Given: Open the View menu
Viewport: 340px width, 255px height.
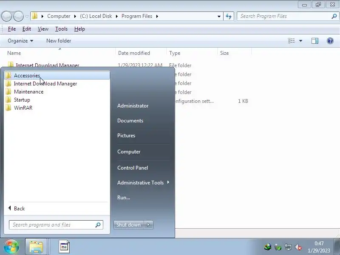Looking at the screenshot, I should tap(43, 29).
